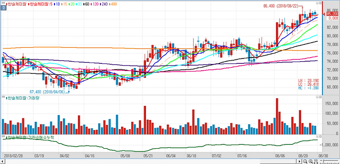Image resolution: width=340 pixels, height=164 pixels.
Task: Minimize the 거래량 volume pane
Action: [317, 97]
